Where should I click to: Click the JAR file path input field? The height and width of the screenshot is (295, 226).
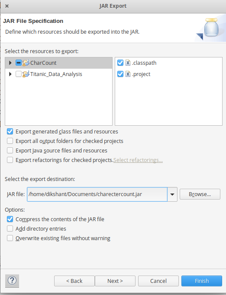point(97,194)
